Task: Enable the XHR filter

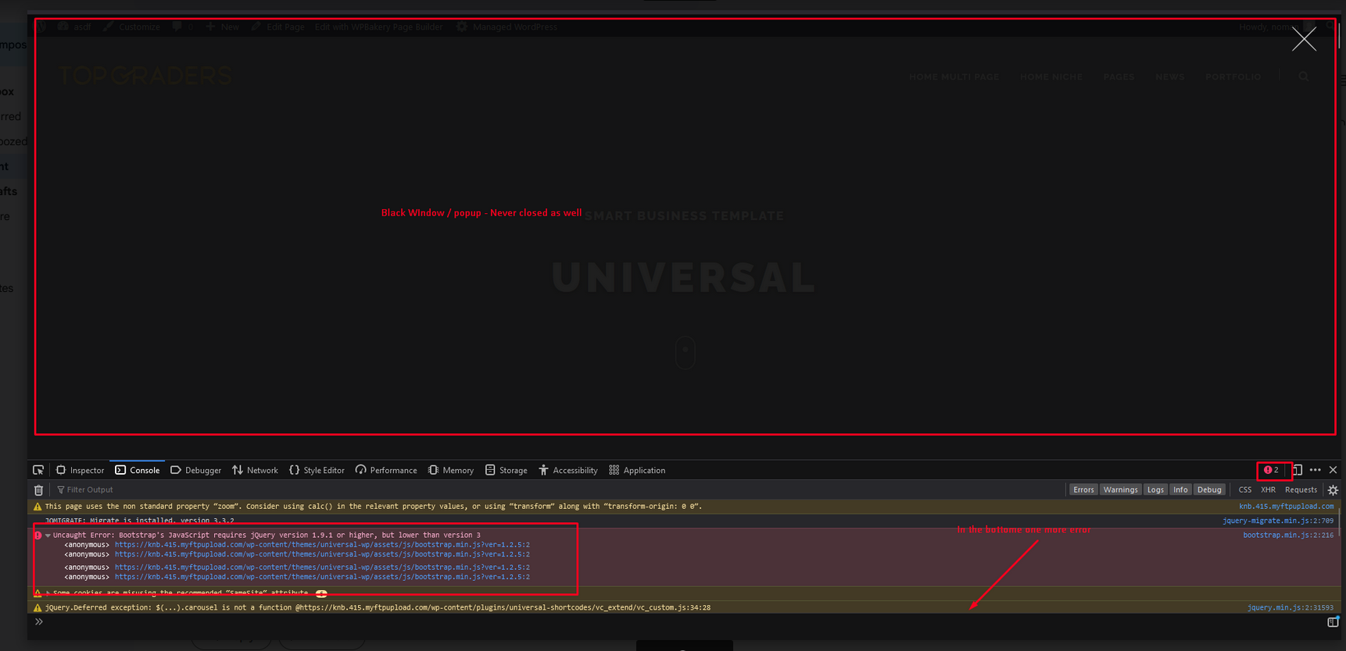Action: pyautogui.click(x=1268, y=490)
